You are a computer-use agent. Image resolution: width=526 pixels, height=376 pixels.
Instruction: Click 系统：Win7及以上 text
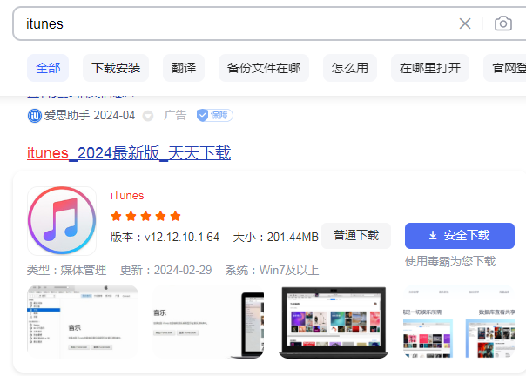[x=272, y=270]
